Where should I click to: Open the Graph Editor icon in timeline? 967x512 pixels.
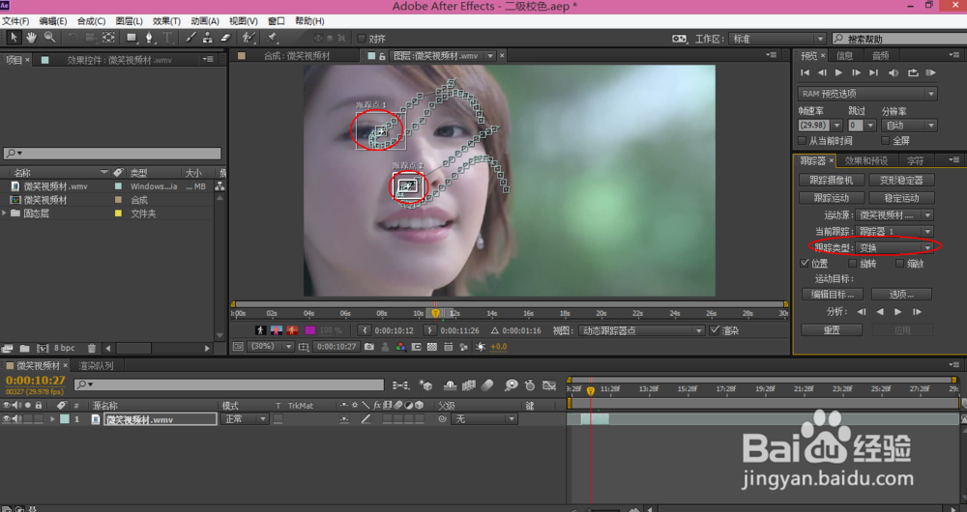click(x=549, y=385)
